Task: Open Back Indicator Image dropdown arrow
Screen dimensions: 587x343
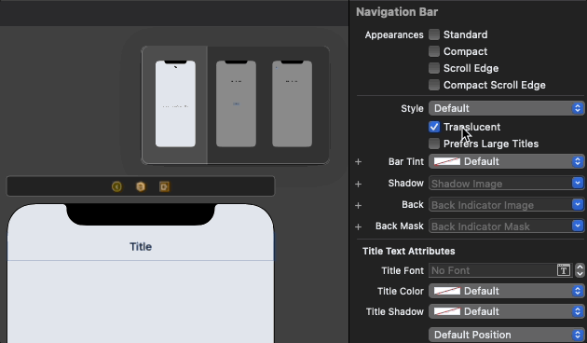Action: pos(578,204)
